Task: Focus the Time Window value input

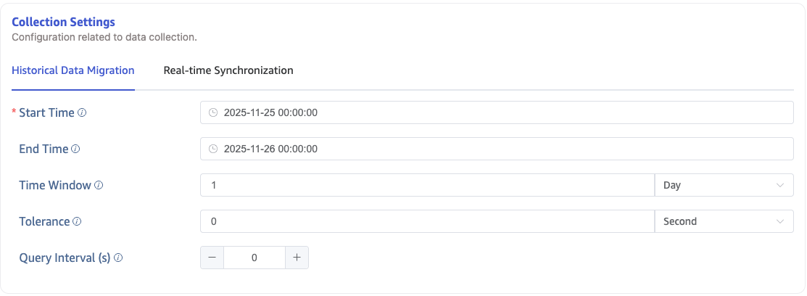Action: point(428,185)
